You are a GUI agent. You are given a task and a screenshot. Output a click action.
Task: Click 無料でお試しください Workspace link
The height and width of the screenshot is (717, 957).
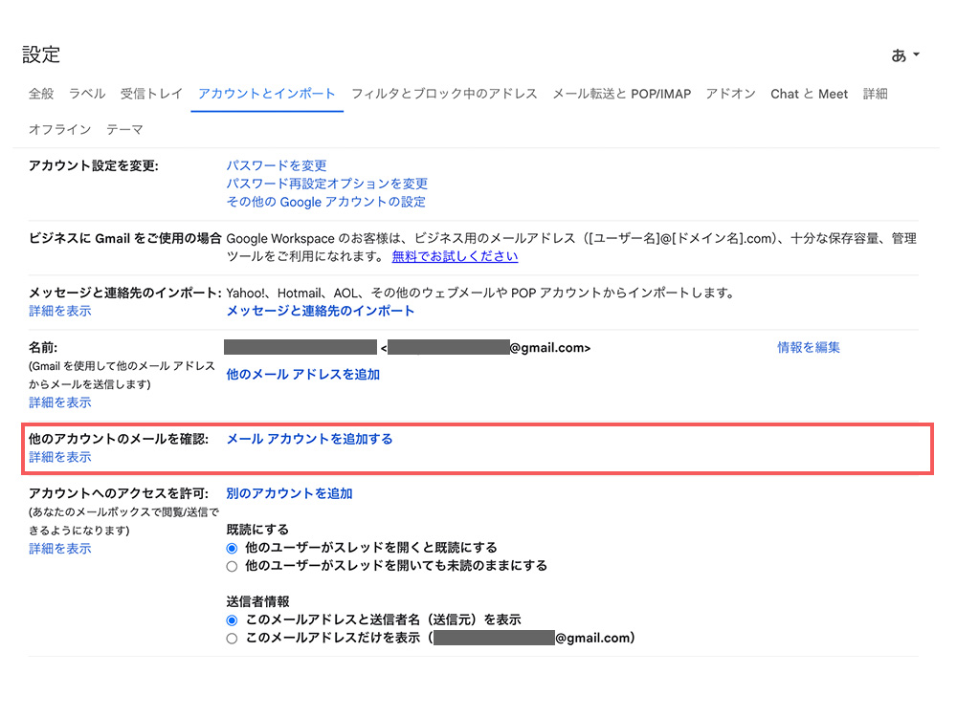click(455, 256)
